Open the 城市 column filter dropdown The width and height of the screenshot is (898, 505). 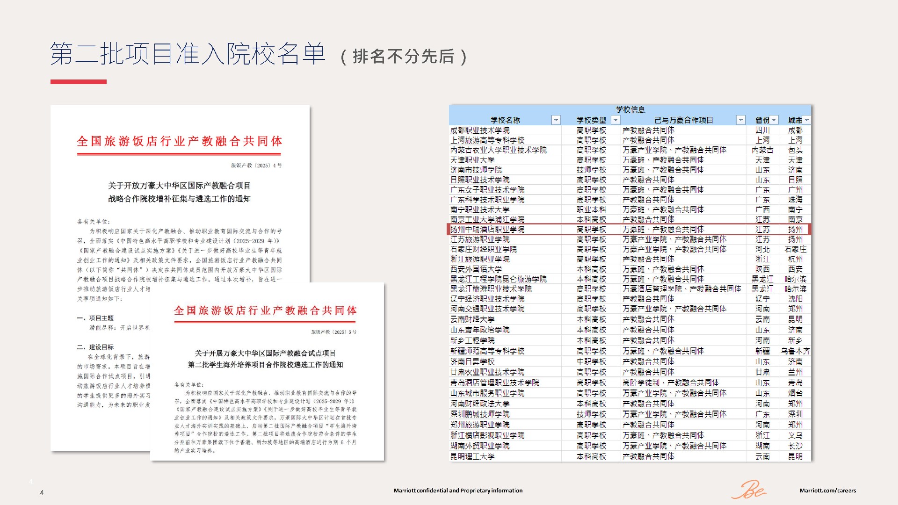pyautogui.click(x=807, y=120)
